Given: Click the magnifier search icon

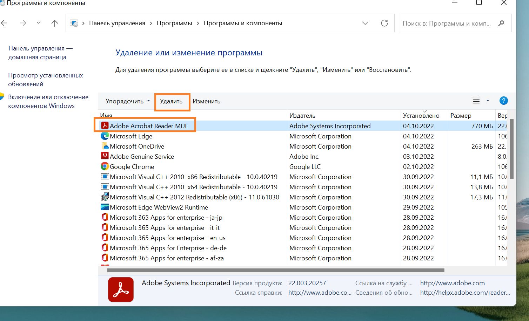Looking at the screenshot, I should pyautogui.click(x=501, y=23).
